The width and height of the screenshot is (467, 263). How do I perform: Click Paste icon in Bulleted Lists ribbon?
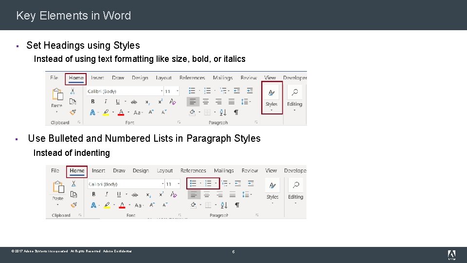coord(58,187)
